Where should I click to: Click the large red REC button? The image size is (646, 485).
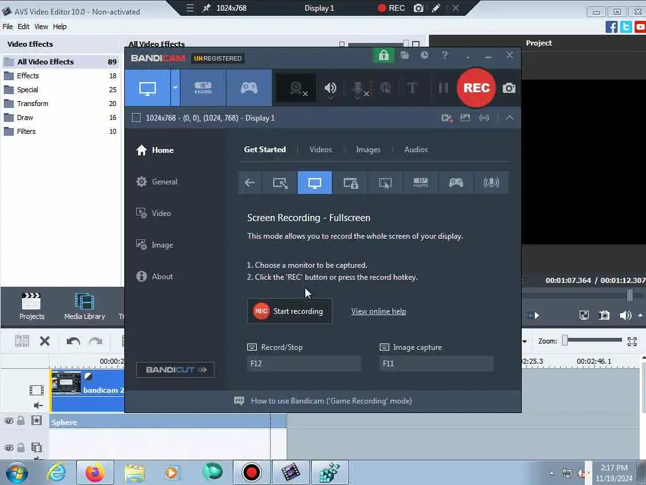476,88
